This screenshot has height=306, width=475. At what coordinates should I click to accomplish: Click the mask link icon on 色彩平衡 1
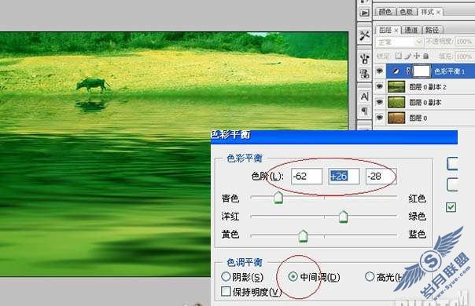coord(409,71)
